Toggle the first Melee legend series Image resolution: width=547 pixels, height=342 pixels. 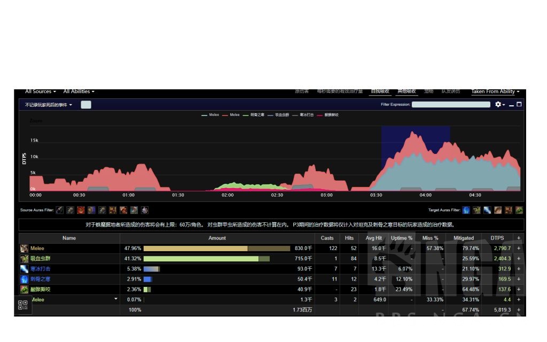coord(210,115)
